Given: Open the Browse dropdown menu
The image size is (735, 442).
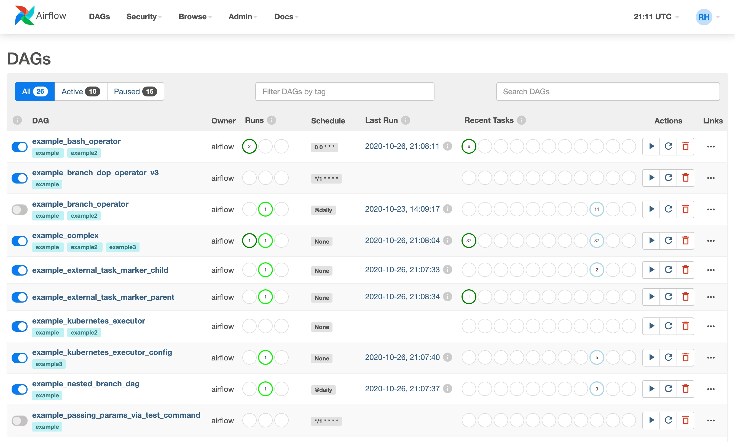Looking at the screenshot, I should click(x=194, y=16).
